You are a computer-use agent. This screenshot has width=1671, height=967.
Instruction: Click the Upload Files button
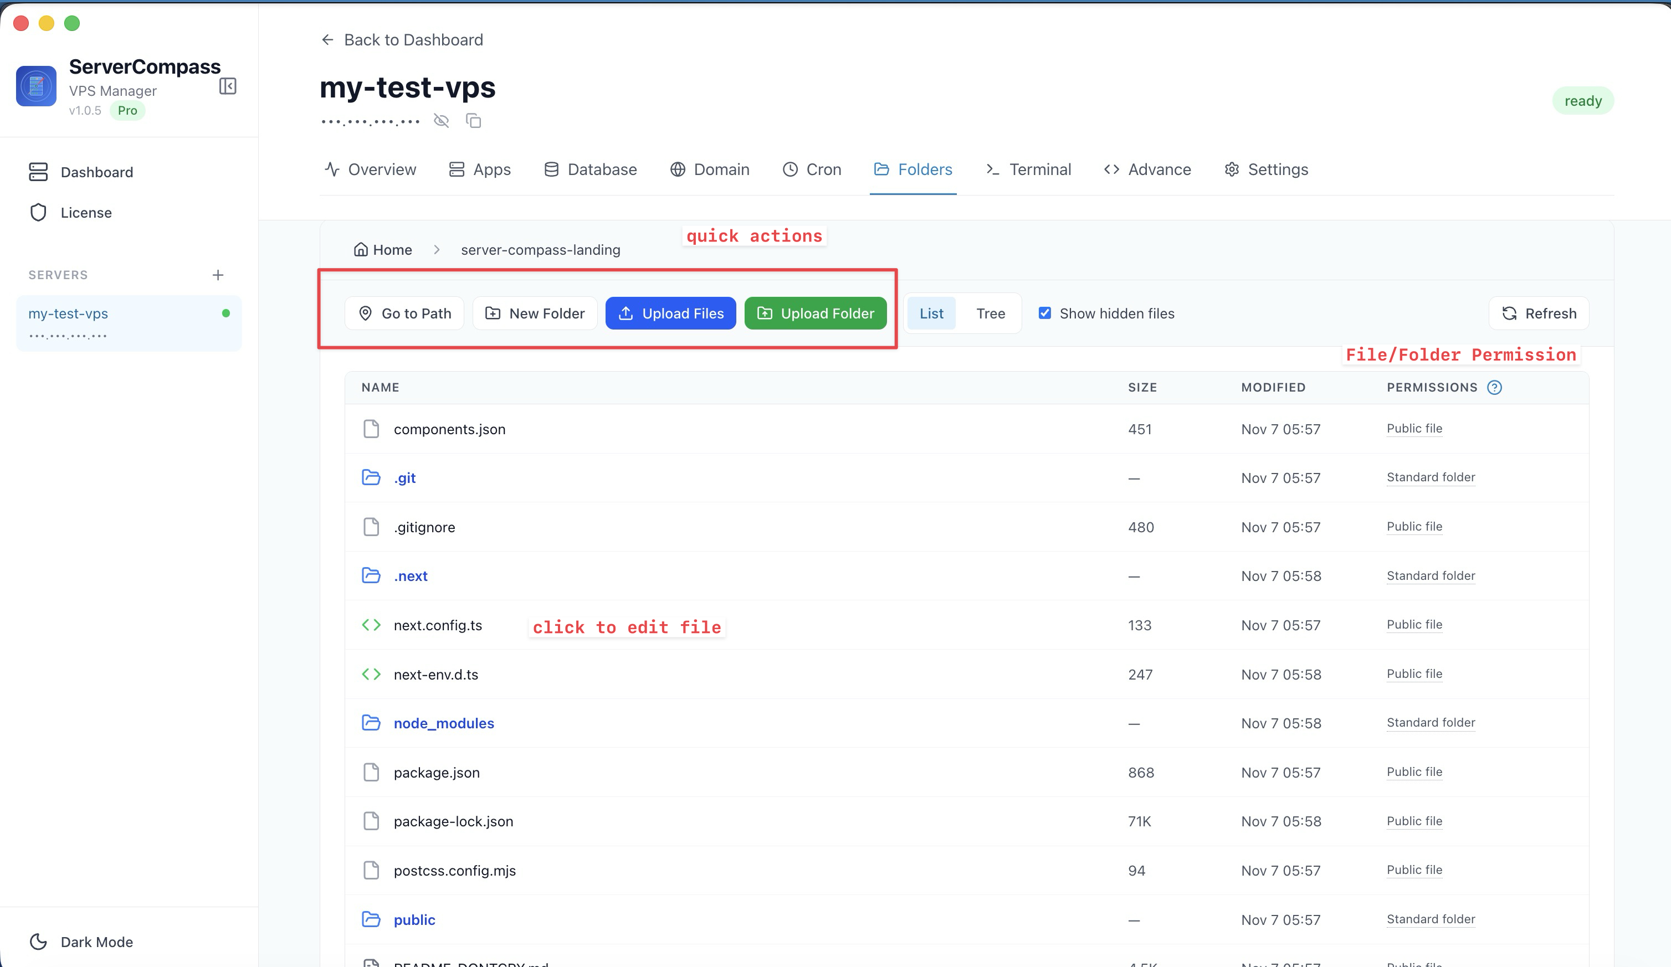670,313
